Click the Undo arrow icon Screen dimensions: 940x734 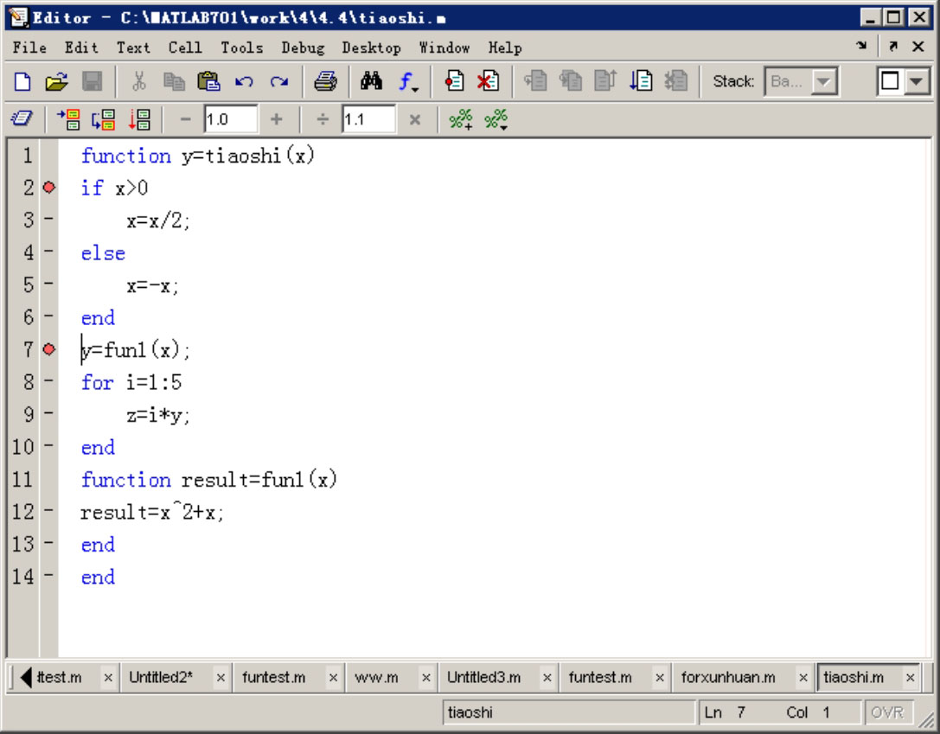coord(244,82)
